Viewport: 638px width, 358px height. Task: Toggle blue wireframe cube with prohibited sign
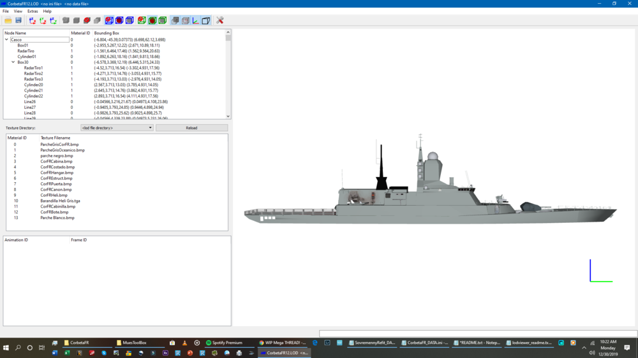(109, 20)
